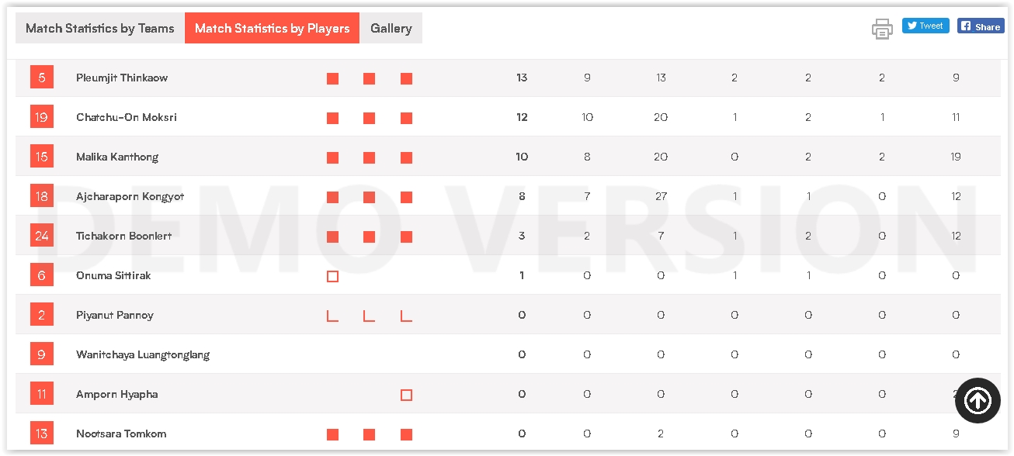1014x456 pixels.
Task: Click Onuma Sittirak's hollow square set marker
Action: click(x=332, y=276)
